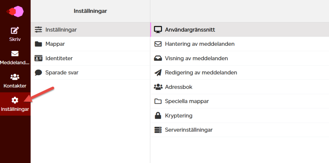This screenshot has width=329, height=163.
Task: Click the padlock icon beside Kryptering
Action: point(158,116)
